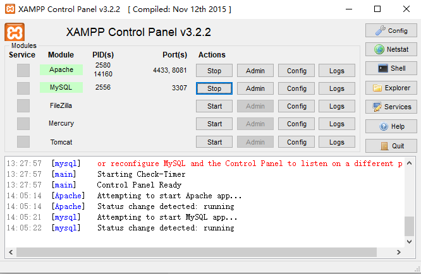This screenshot has width=421, height=274.
Task: Open Apache Config menu
Action: (296, 71)
